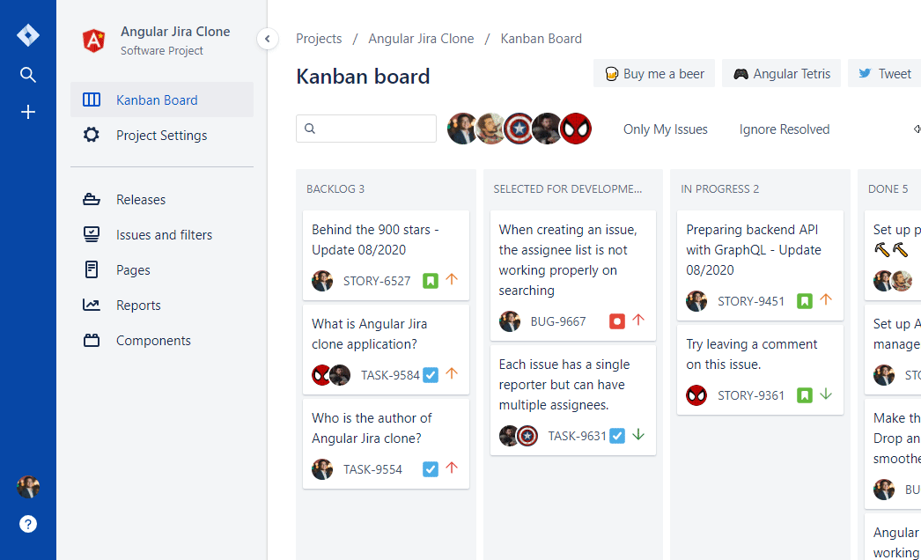Toggle the Ignore Resolved filter
This screenshot has height=560, width=921.
(785, 129)
